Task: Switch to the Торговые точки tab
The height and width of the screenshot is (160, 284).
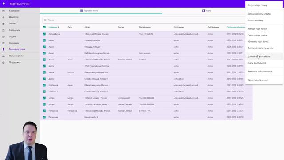Action: coord(89,11)
